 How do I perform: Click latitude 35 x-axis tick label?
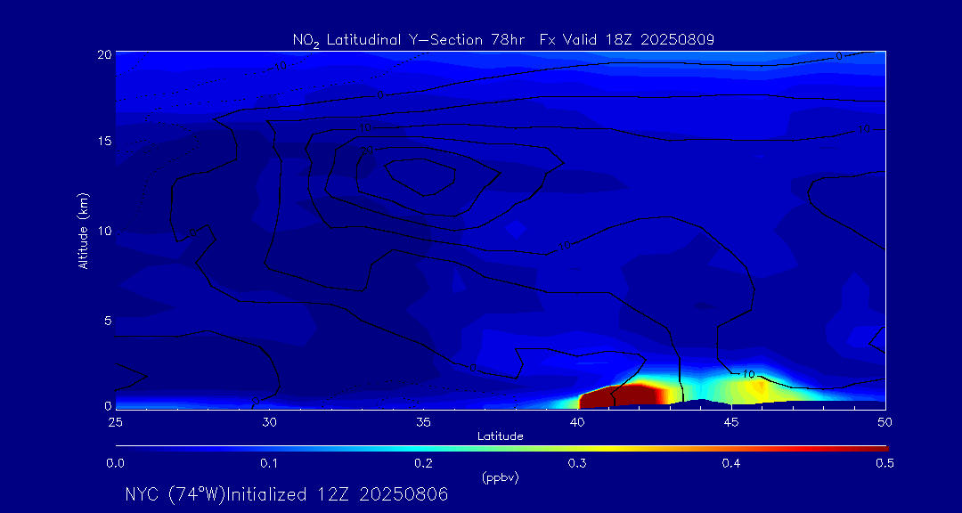click(x=423, y=421)
